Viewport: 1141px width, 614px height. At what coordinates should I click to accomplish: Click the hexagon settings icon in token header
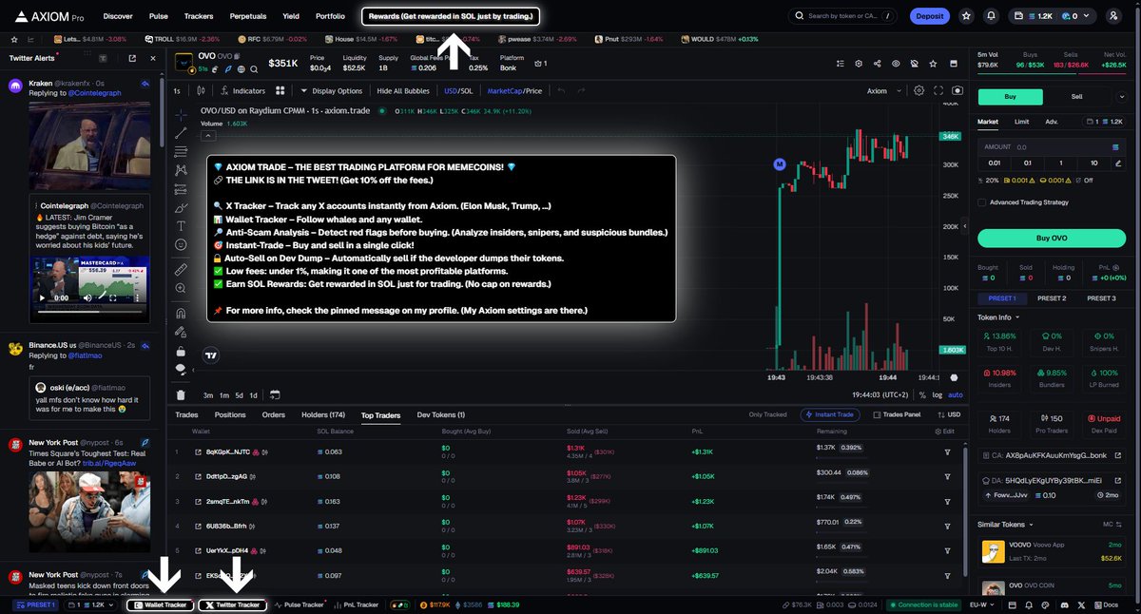858,64
